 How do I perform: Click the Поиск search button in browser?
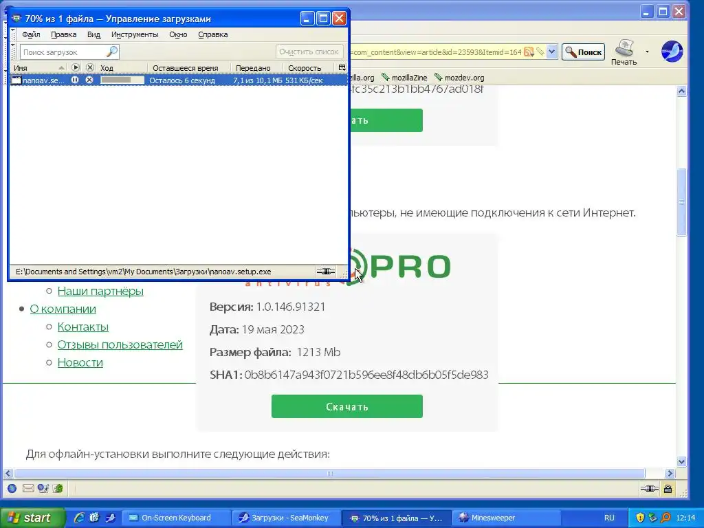pyautogui.click(x=583, y=52)
